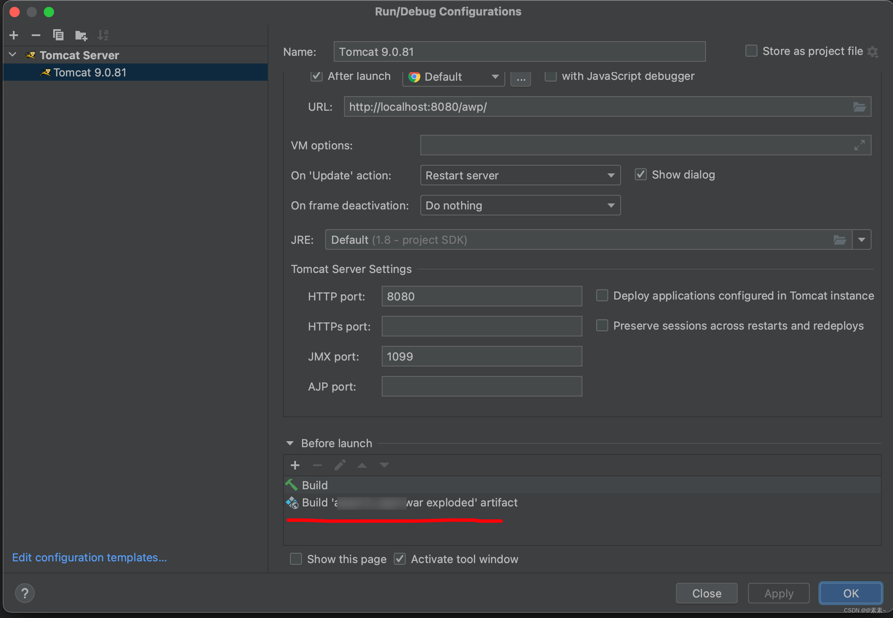Open the JRE dropdown arrow

(x=862, y=240)
